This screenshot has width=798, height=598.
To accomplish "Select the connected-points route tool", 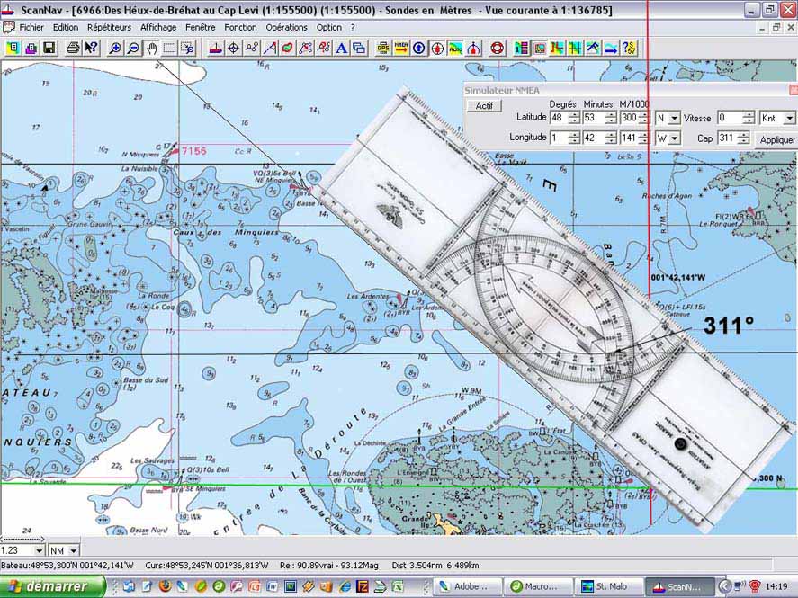I will click(x=251, y=49).
